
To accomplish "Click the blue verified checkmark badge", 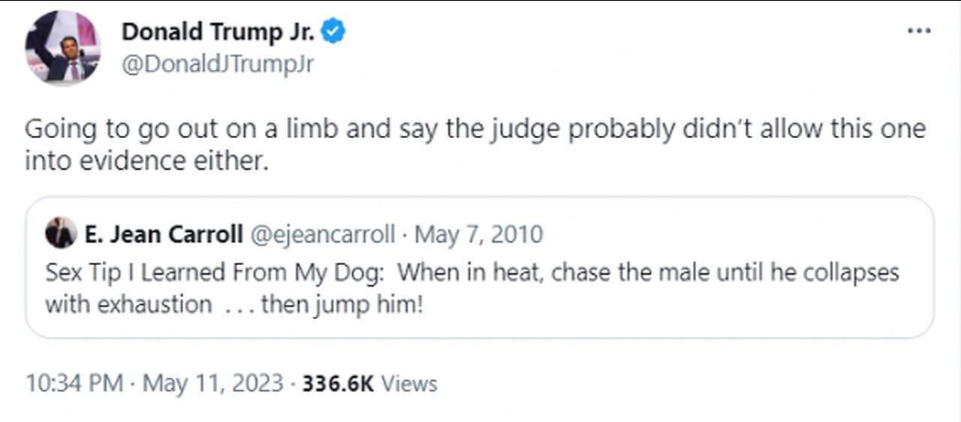I will (333, 32).
